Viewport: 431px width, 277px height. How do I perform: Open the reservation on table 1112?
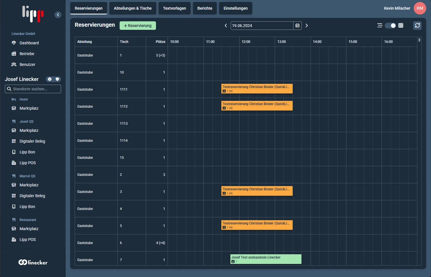(x=257, y=106)
